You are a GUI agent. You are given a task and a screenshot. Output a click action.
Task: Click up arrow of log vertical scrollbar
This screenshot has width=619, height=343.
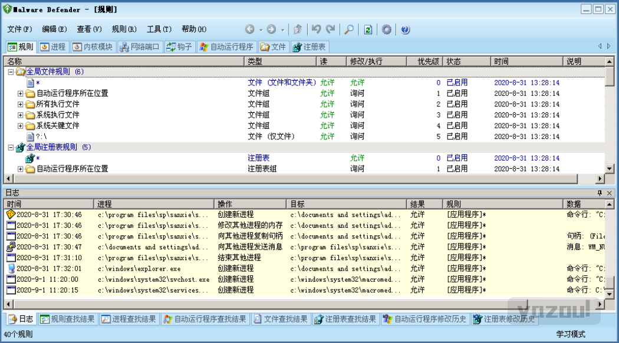[x=610, y=204]
